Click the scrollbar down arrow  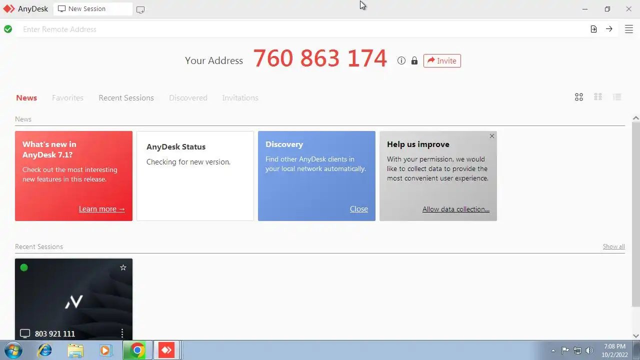click(635, 336)
